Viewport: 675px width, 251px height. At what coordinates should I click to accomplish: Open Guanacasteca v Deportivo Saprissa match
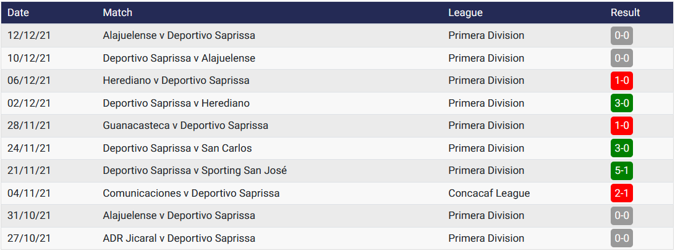[x=185, y=126]
